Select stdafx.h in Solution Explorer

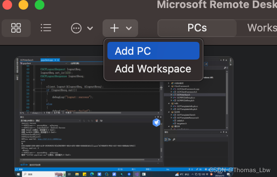(x=180, y=121)
